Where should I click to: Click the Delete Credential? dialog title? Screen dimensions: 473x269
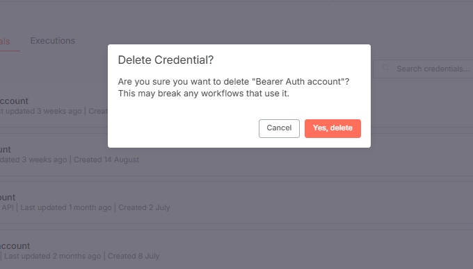[166, 60]
